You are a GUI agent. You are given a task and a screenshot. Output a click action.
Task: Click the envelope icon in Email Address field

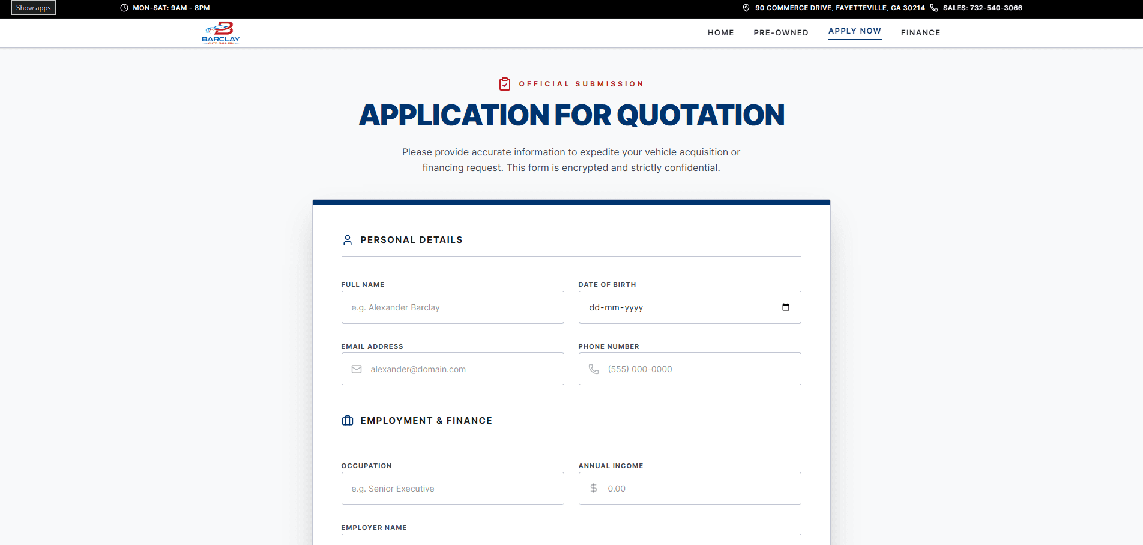(357, 369)
